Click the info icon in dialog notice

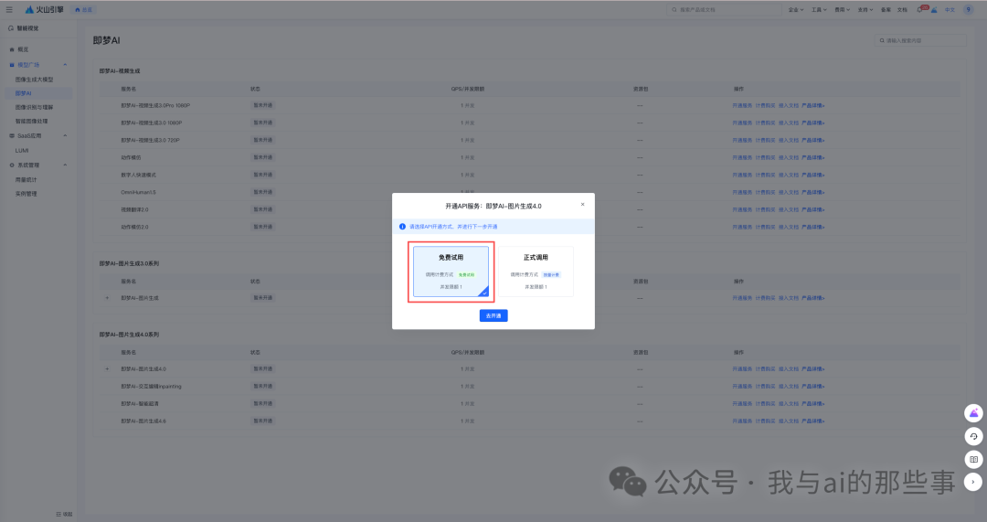point(402,226)
